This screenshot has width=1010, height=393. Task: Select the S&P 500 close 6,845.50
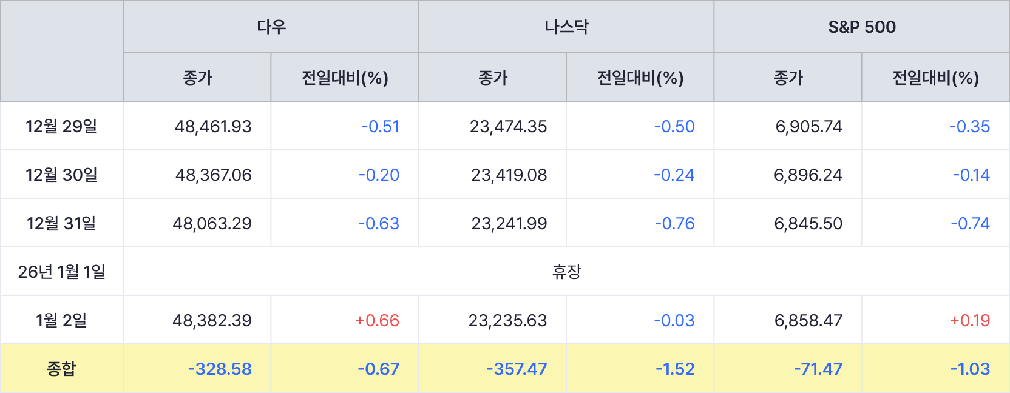(x=808, y=223)
